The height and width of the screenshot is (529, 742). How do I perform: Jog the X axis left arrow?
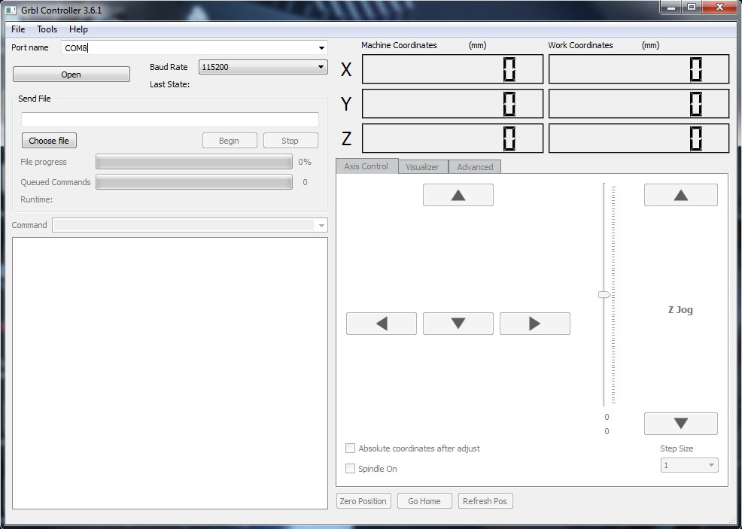click(381, 323)
